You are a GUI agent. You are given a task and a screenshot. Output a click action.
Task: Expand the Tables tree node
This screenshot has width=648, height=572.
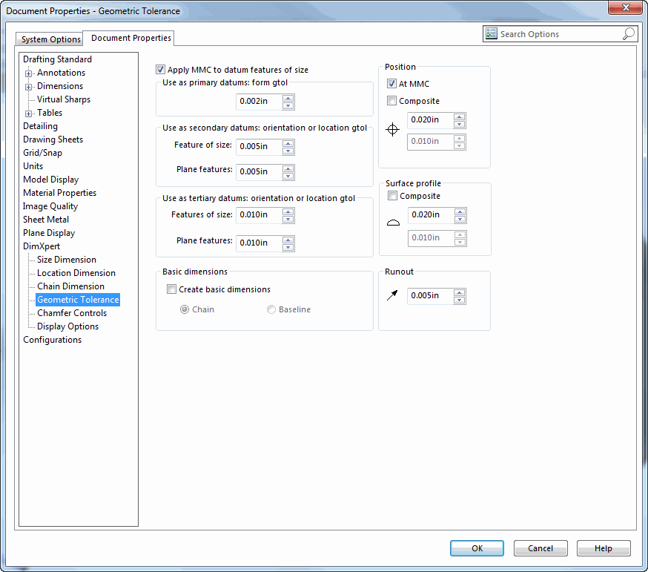click(28, 114)
